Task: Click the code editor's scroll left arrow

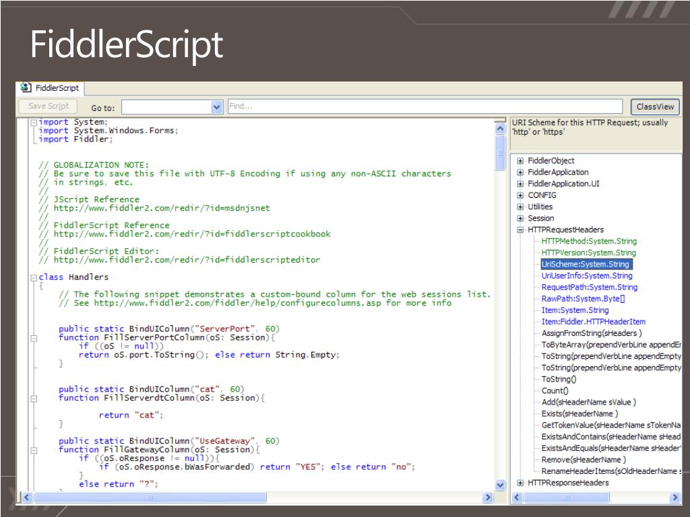Action: [x=26, y=497]
